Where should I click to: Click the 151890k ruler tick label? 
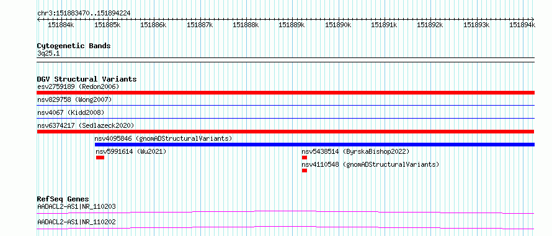coord(338,25)
